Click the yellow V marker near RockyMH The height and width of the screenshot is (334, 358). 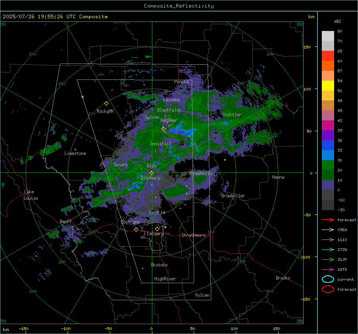coord(83,97)
